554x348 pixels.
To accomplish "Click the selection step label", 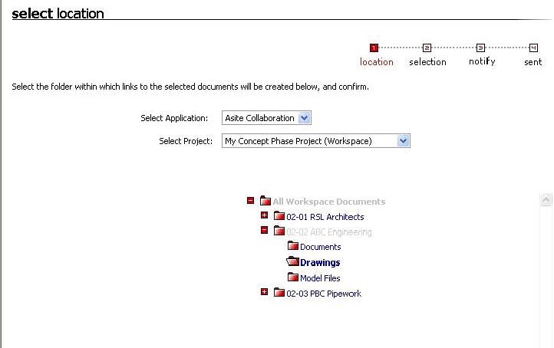I will [x=427, y=62].
